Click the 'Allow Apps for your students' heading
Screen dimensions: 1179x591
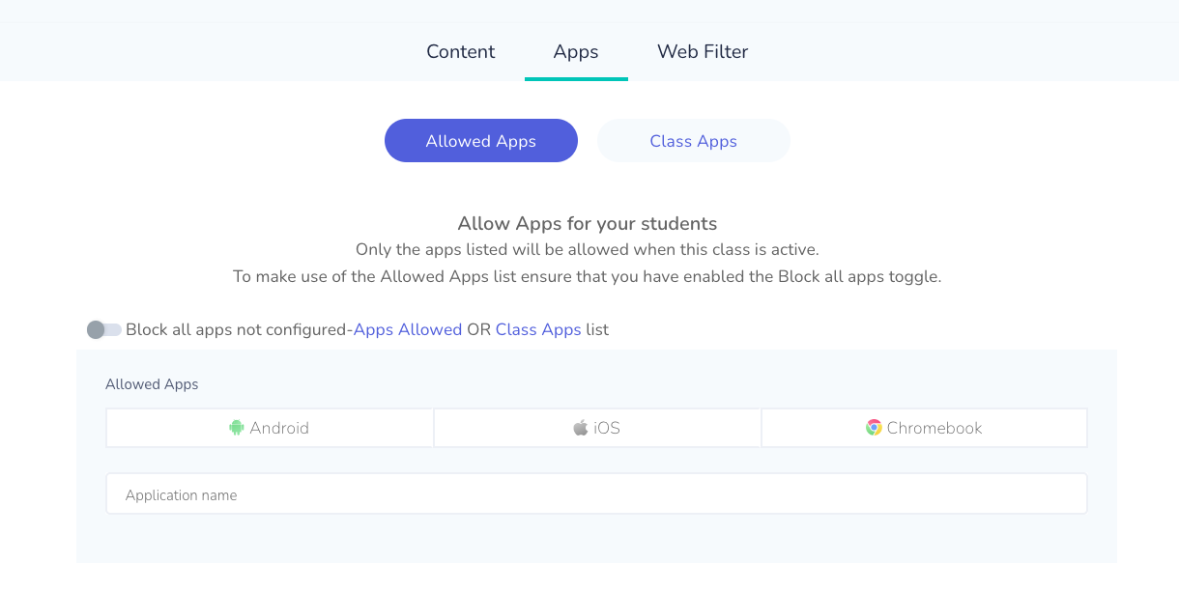click(x=588, y=224)
